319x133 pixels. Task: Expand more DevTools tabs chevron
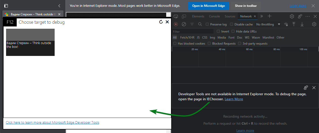pyautogui.click(x=262, y=16)
